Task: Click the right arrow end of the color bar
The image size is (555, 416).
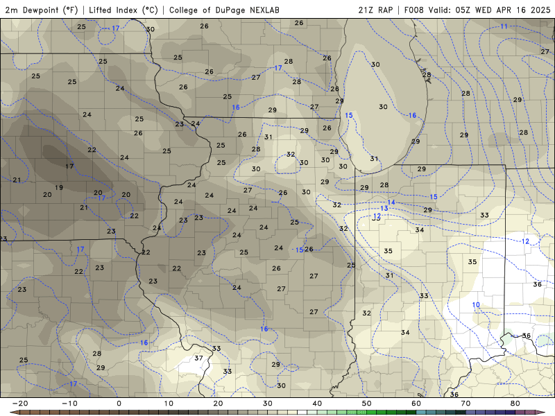Action: (x=540, y=412)
